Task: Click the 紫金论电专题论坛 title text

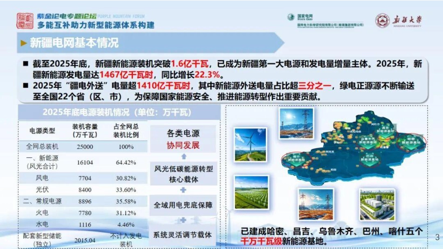Action: (67, 16)
